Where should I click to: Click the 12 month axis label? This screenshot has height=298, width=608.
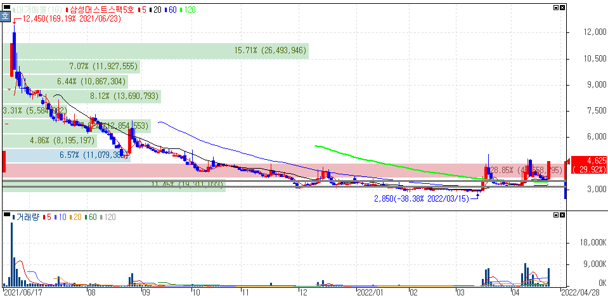click(303, 292)
